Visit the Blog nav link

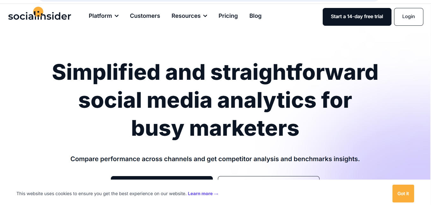[x=255, y=16]
